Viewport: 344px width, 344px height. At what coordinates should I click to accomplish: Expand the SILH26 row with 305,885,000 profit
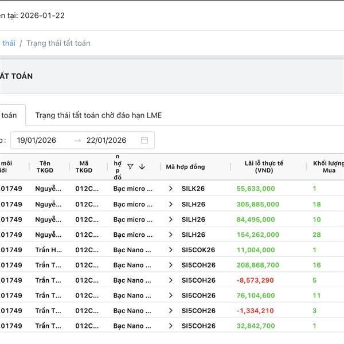pos(170,204)
